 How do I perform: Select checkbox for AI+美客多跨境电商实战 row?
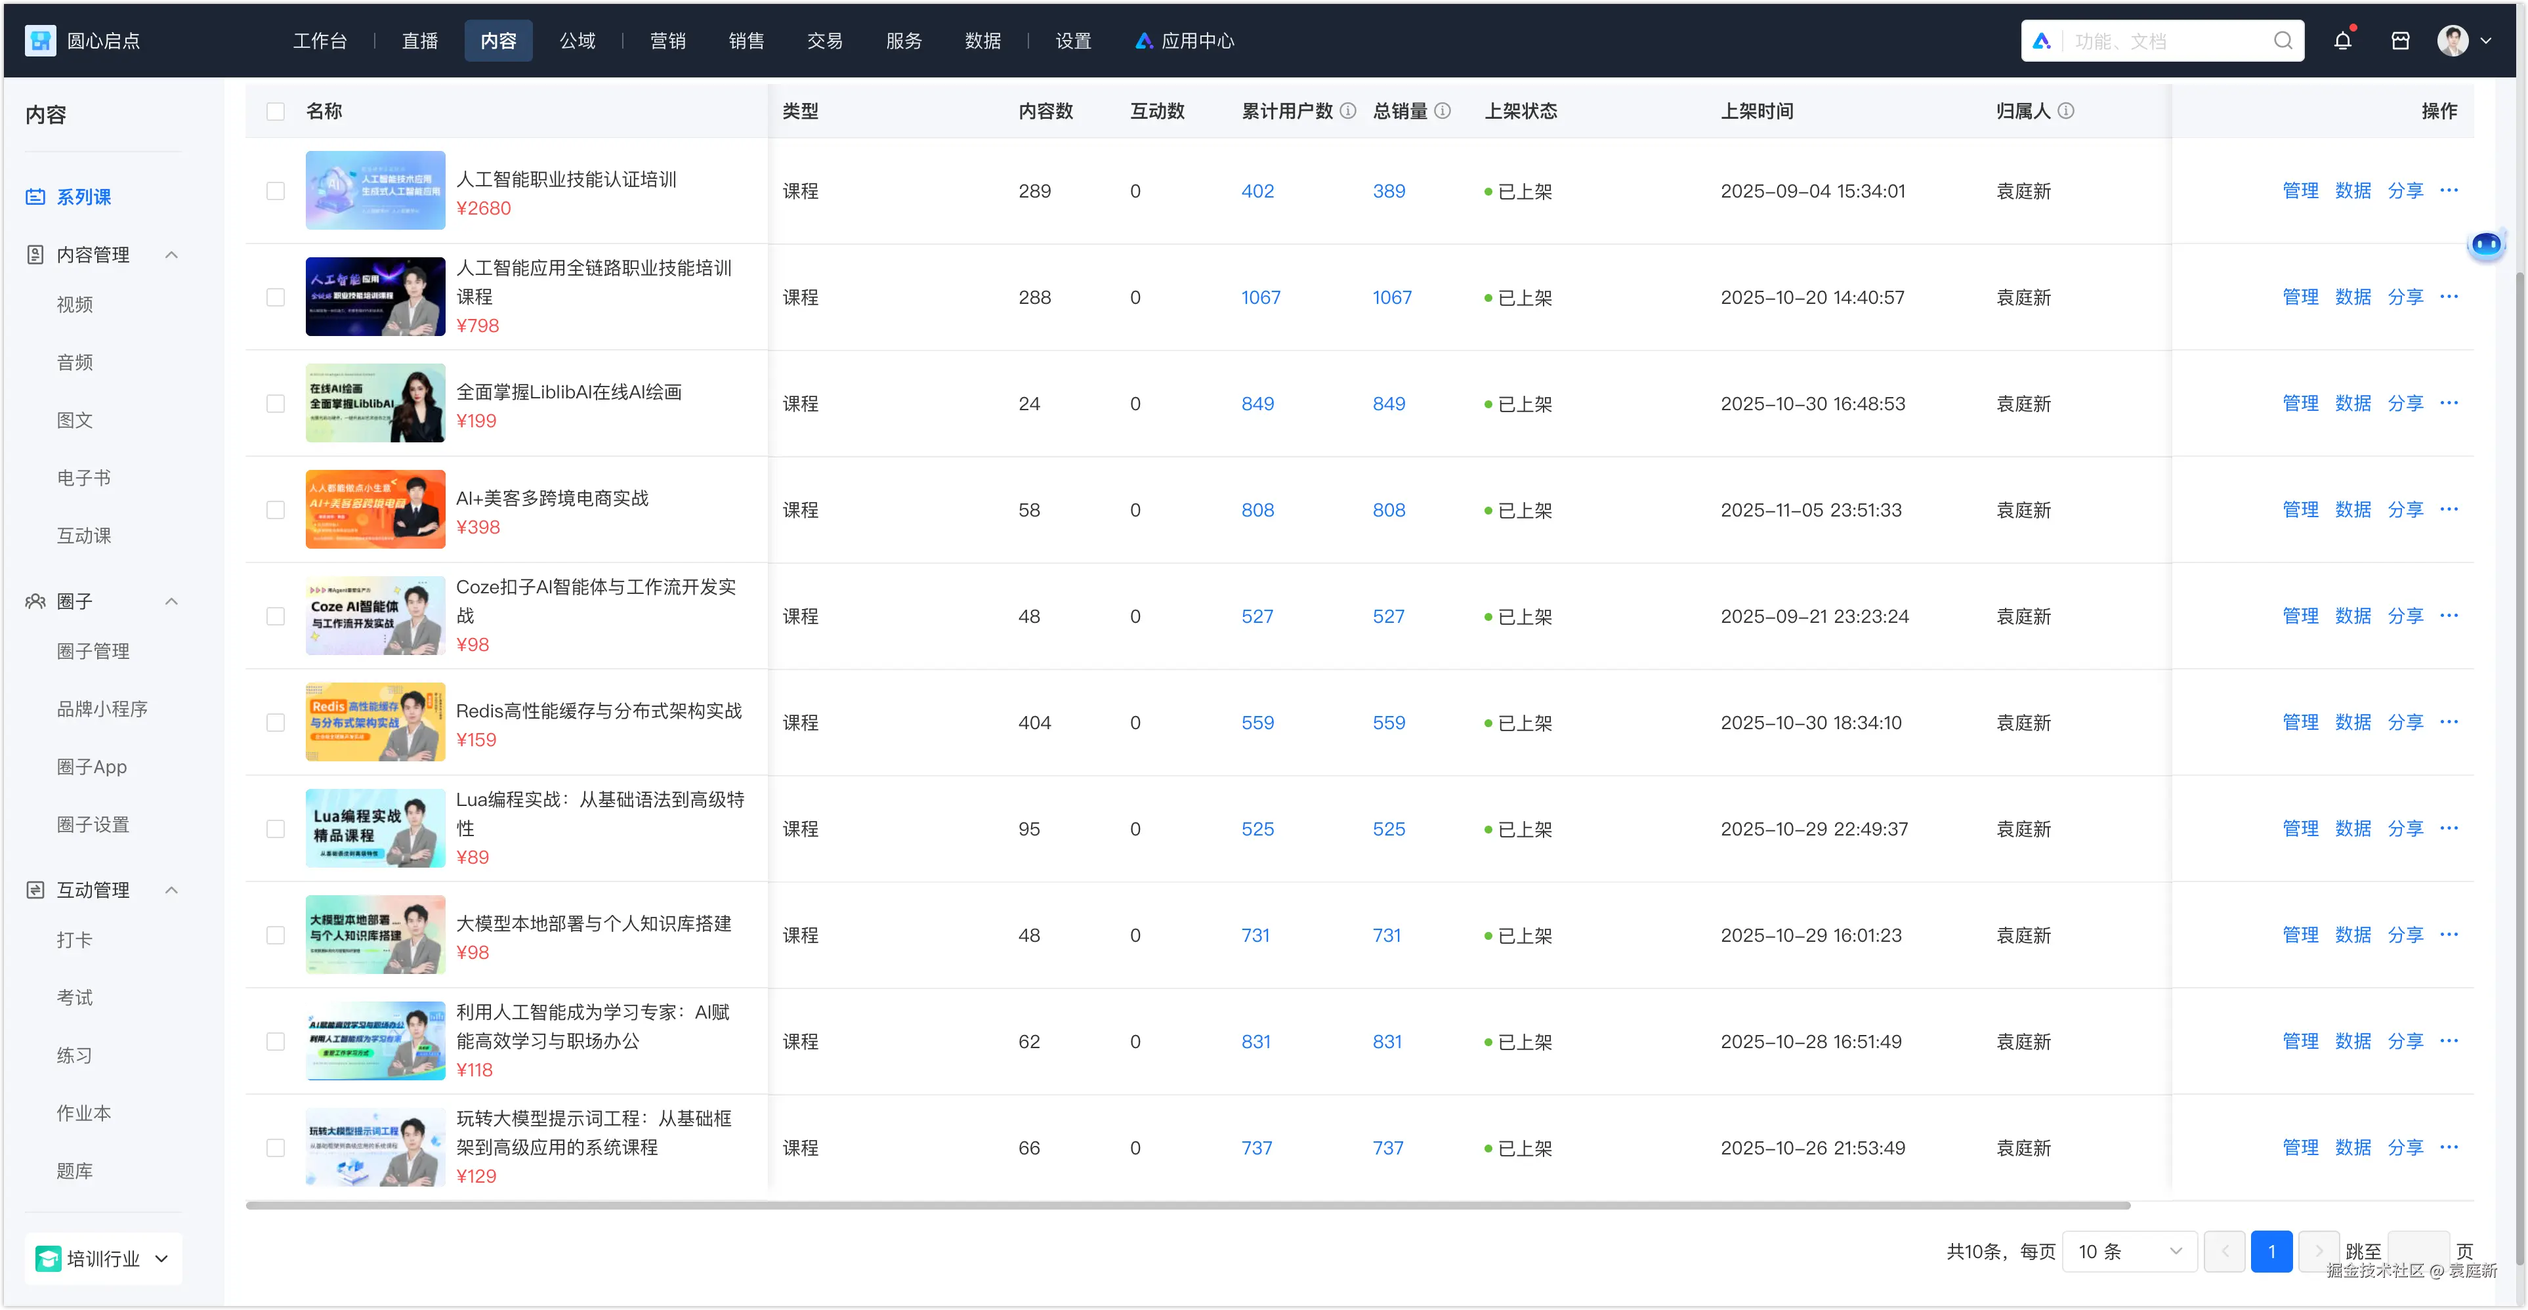point(276,510)
